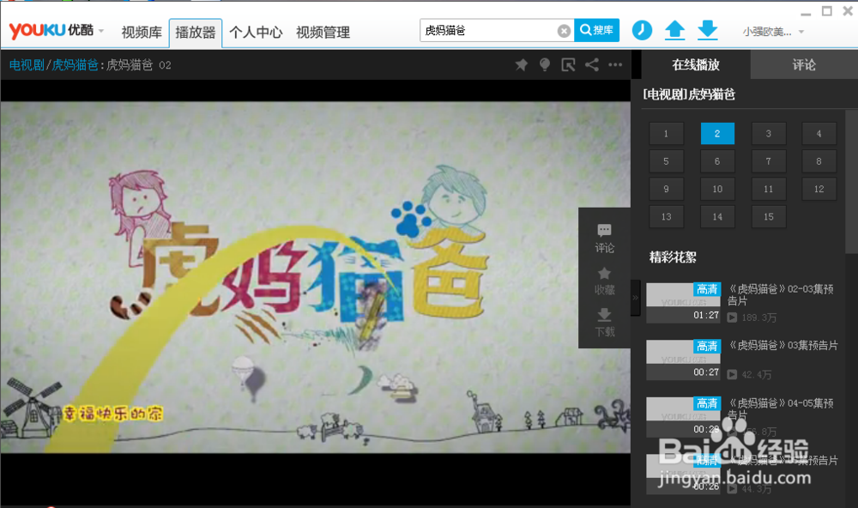This screenshot has width=858, height=508.
Task: Click the upload arrow icon
Action: pos(674,30)
